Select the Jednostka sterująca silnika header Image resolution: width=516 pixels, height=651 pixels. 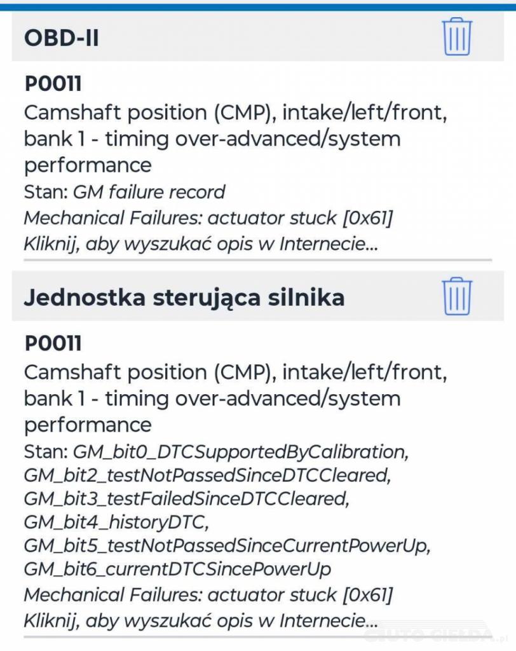click(x=184, y=298)
